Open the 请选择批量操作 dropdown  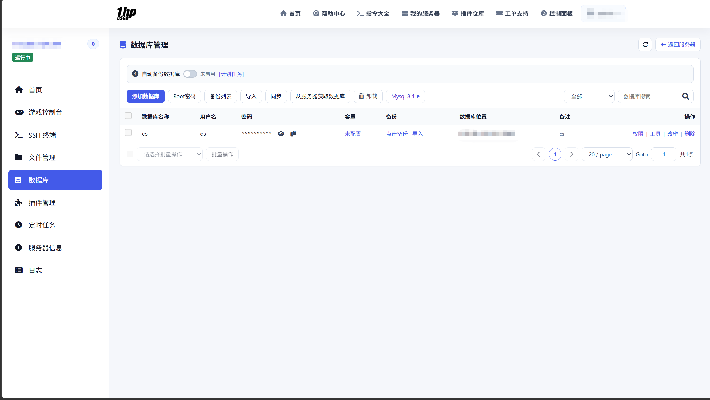(170, 154)
